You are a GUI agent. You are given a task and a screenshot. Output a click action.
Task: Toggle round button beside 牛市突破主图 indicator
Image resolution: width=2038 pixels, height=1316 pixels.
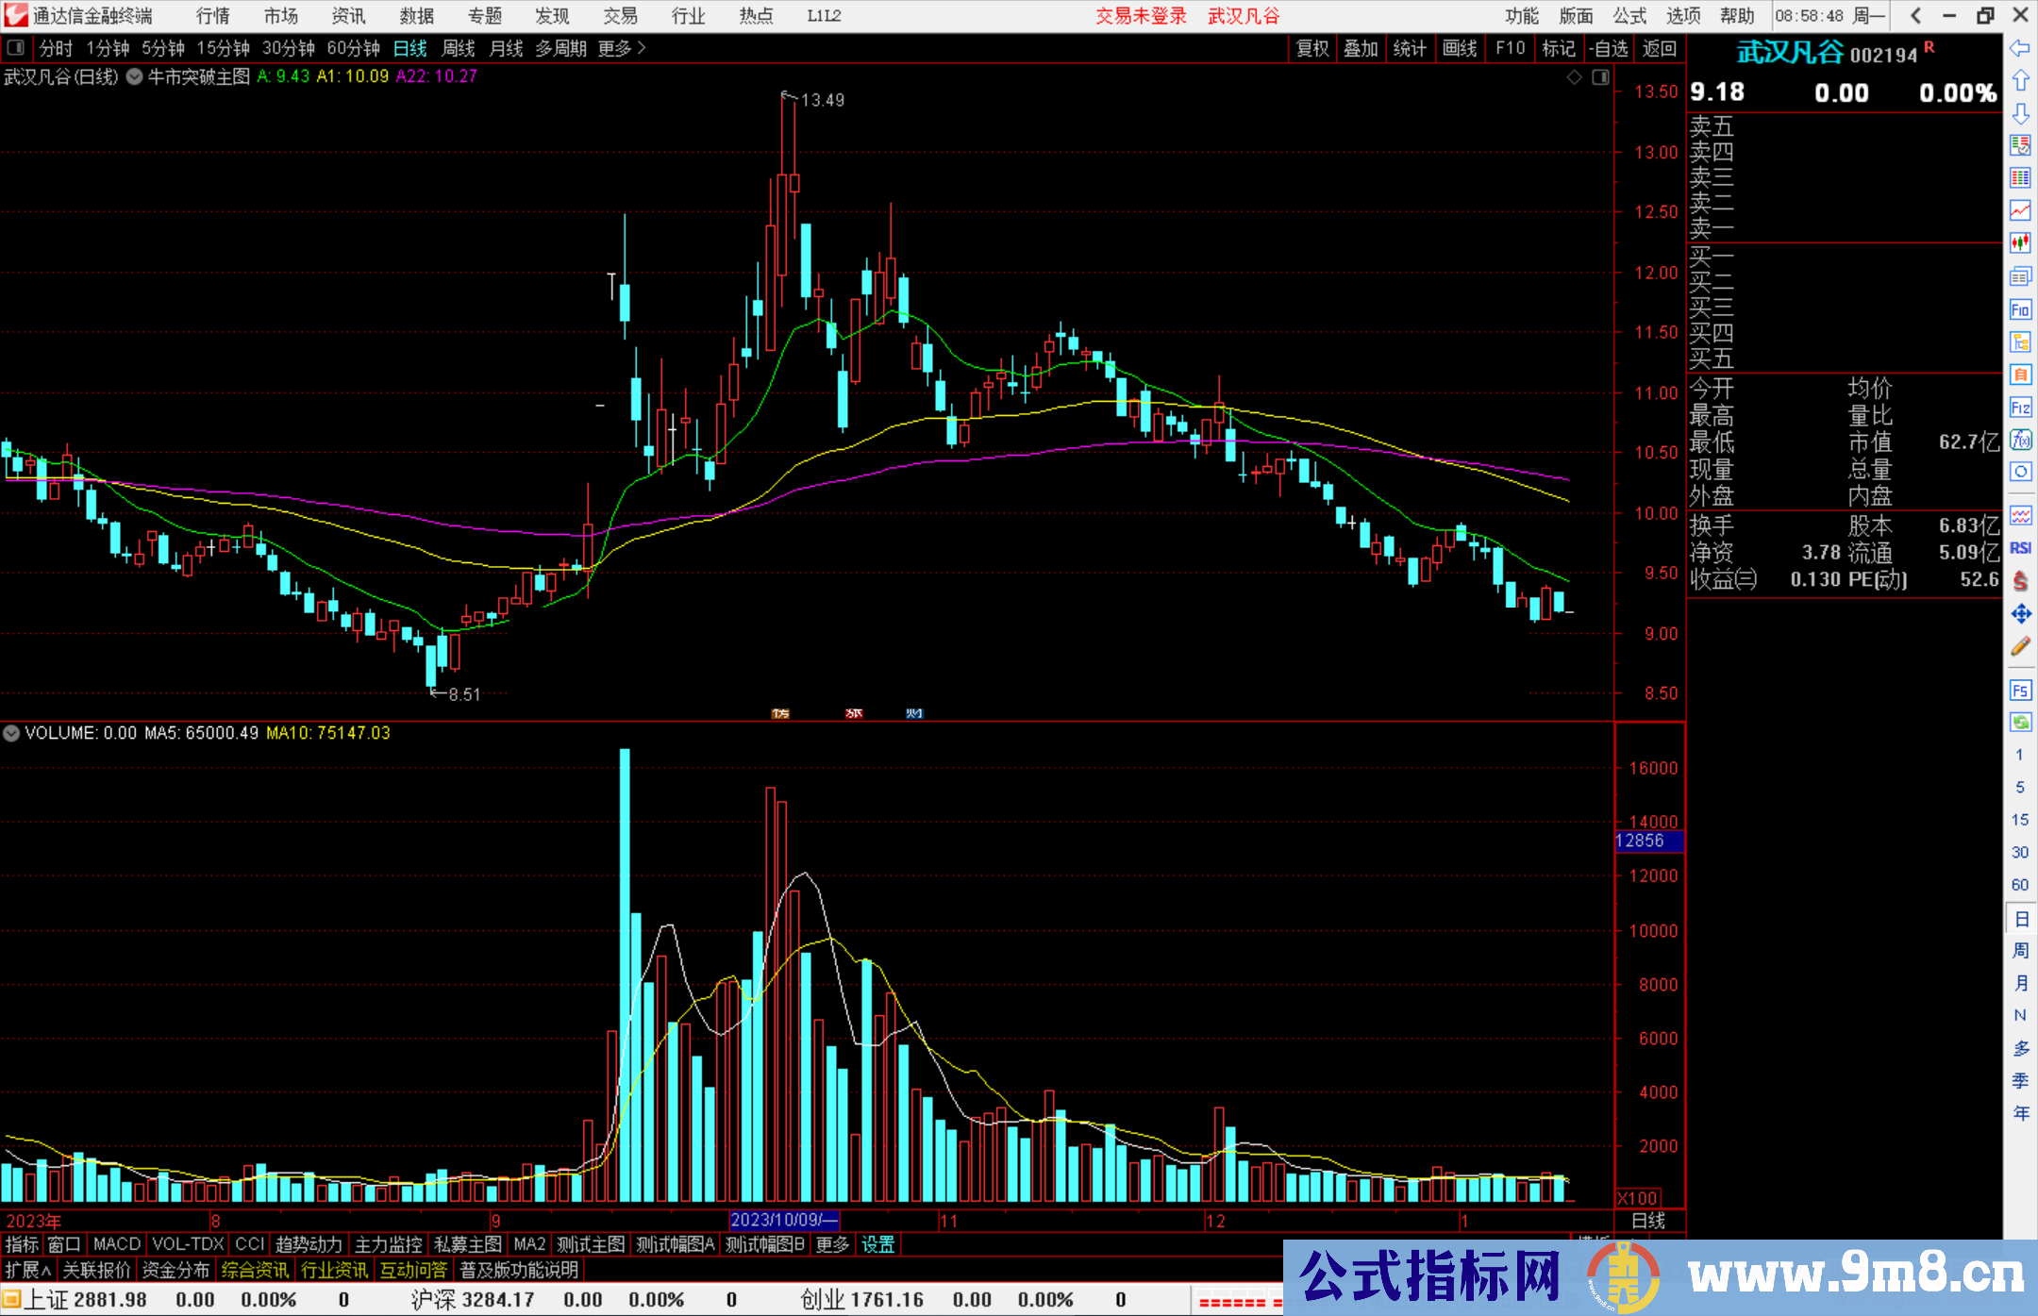click(x=134, y=76)
